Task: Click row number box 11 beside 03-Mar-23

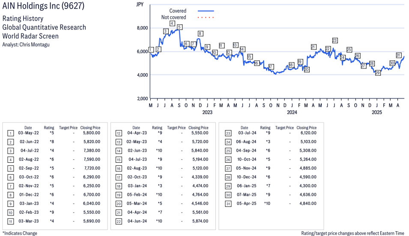Action: (10, 222)
